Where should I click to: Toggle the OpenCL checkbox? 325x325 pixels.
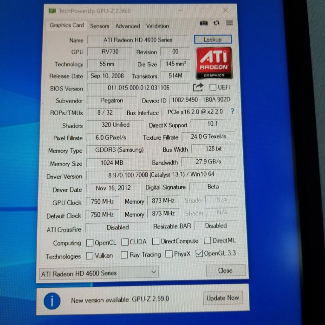[x=90, y=242]
